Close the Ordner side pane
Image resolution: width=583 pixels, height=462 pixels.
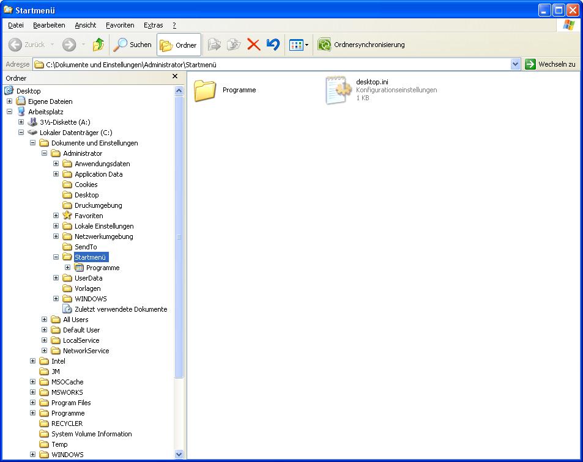tap(175, 76)
